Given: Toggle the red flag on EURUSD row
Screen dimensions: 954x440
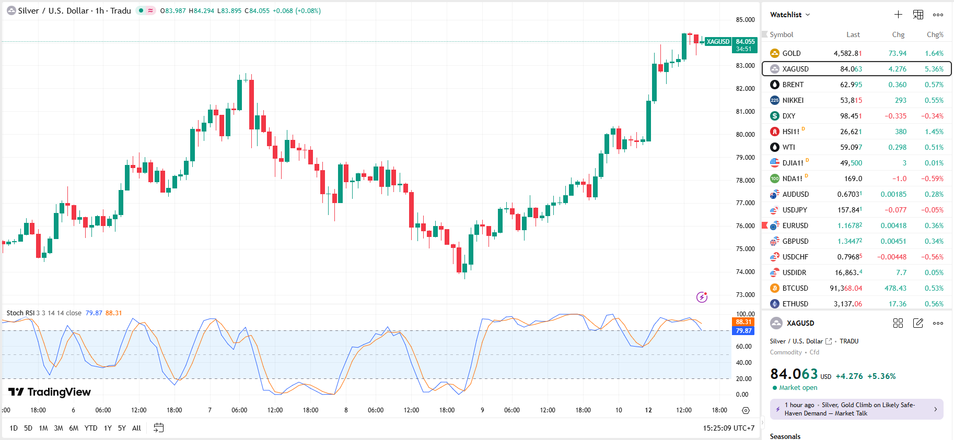Looking at the screenshot, I should [x=765, y=225].
